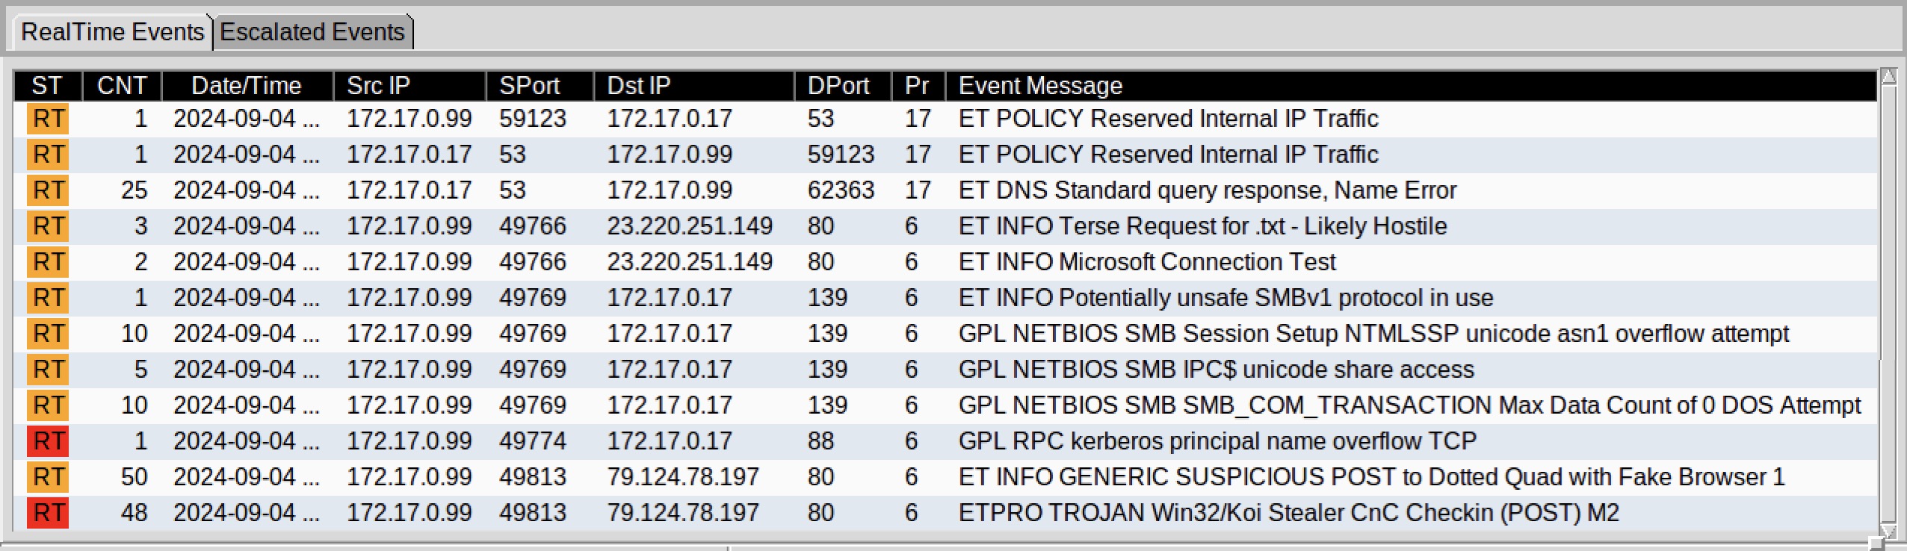Select the RealTime Events tab
Viewport: 1907px width, 551px height.
(x=112, y=32)
